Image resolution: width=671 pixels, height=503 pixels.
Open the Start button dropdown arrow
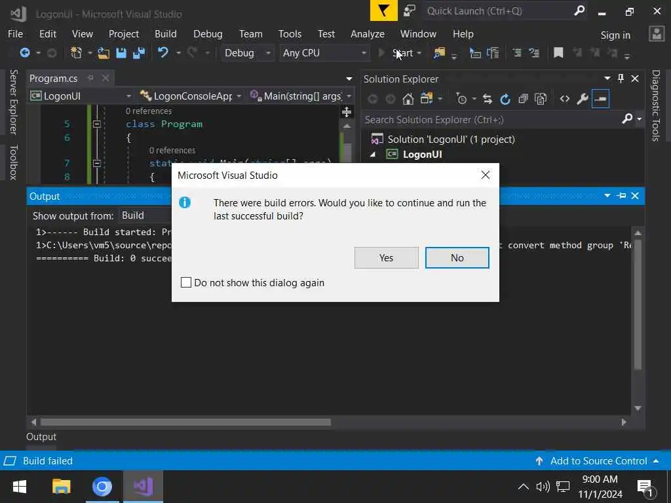(x=419, y=52)
